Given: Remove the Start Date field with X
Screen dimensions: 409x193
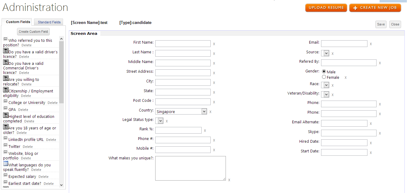Looking at the screenshot, I should [x=371, y=153].
